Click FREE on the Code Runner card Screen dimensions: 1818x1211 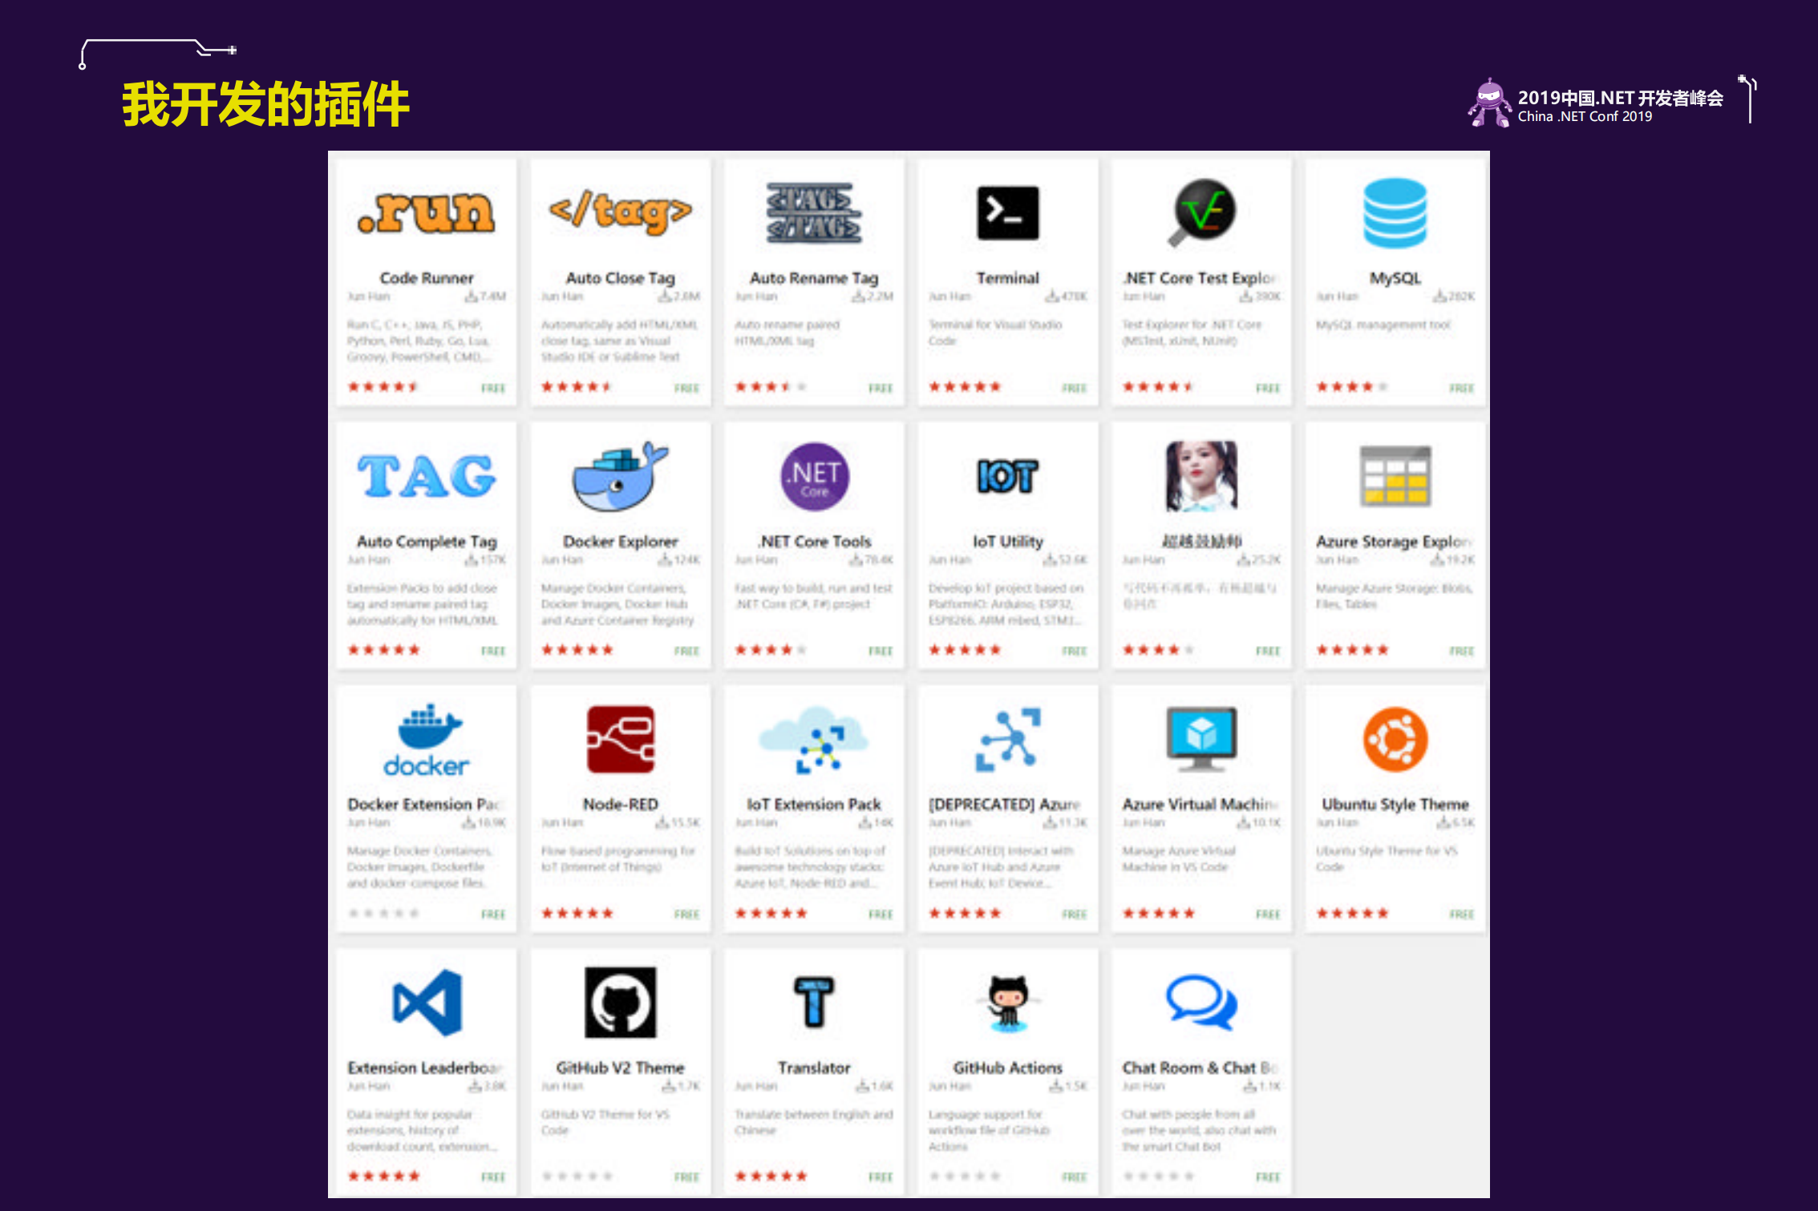(x=493, y=388)
